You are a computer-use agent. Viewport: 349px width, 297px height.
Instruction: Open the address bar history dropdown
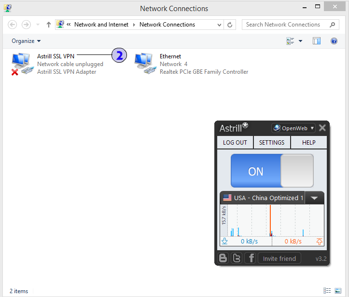click(x=219, y=25)
